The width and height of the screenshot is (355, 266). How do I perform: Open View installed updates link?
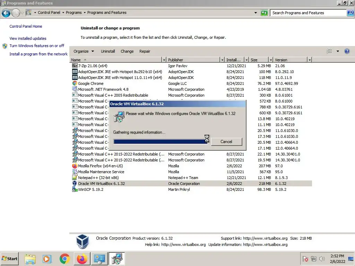[28, 38]
